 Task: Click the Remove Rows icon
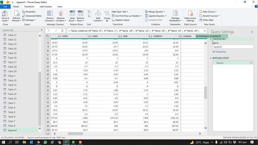(x=81, y=13)
